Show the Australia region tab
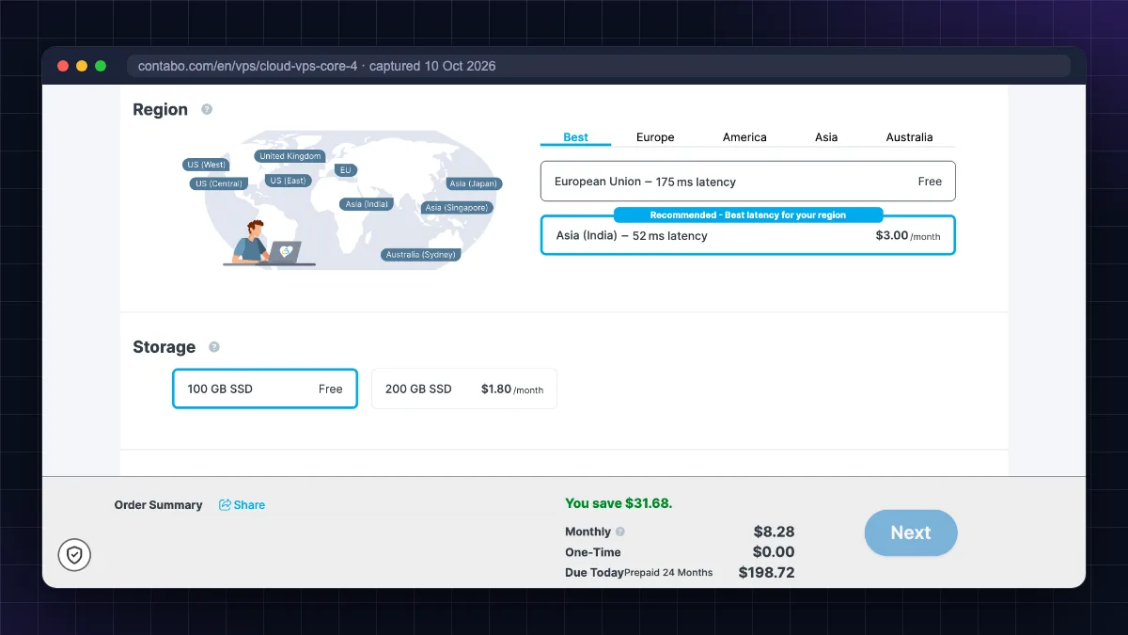Image resolution: width=1128 pixels, height=635 pixels. (909, 137)
